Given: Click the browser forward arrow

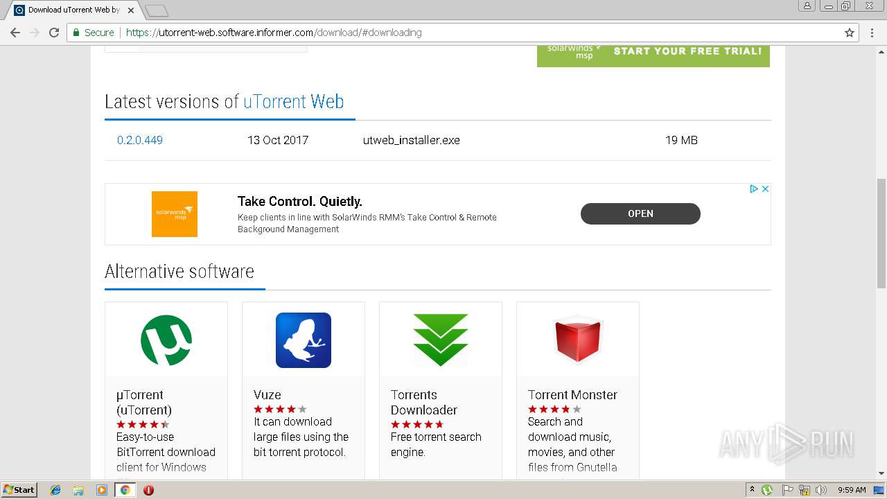Looking at the screenshot, I should pyautogui.click(x=35, y=33).
